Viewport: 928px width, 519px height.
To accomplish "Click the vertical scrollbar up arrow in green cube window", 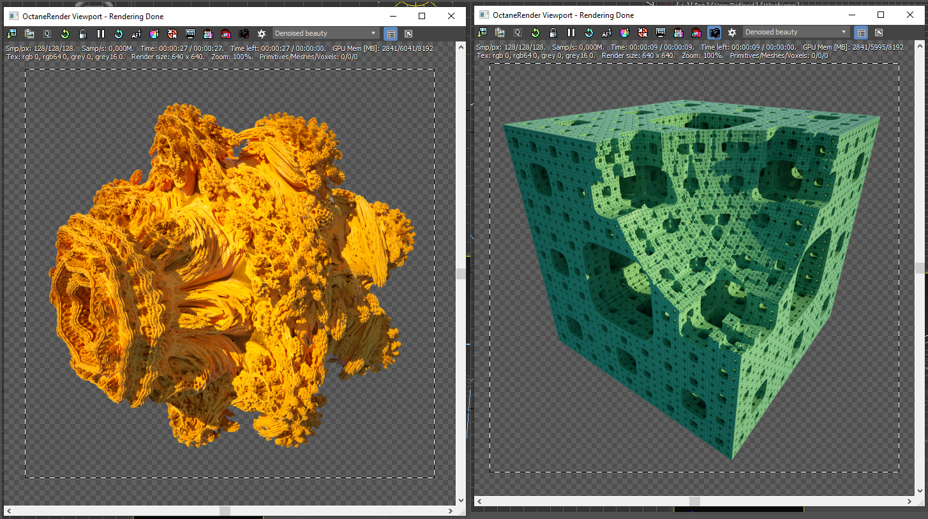I will click(x=920, y=46).
